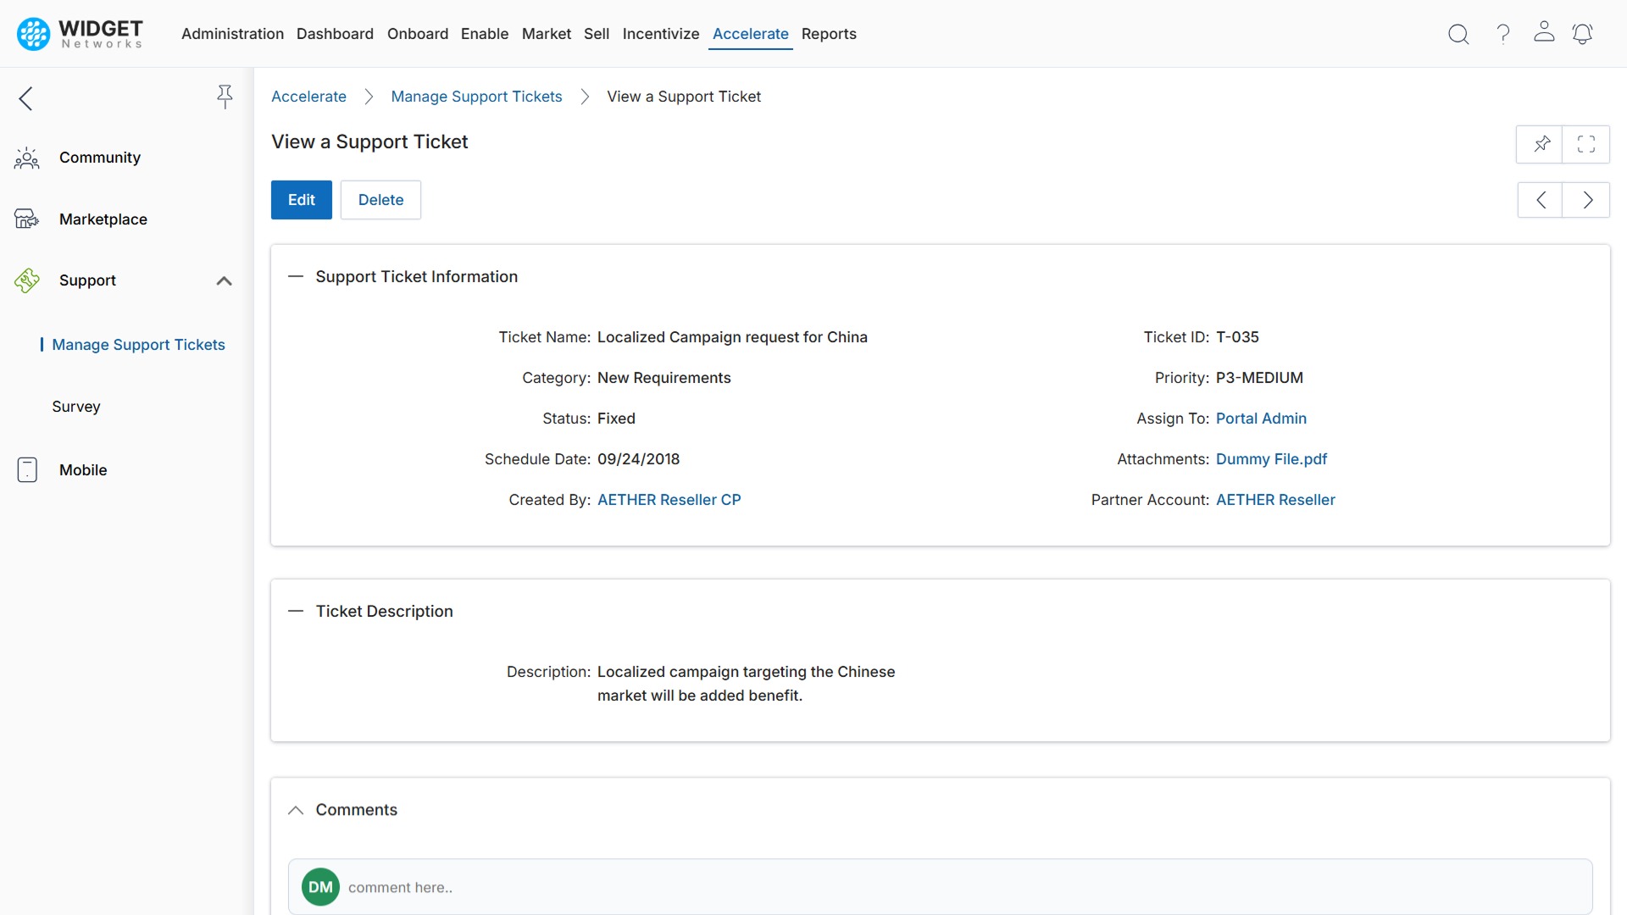1627x915 pixels.
Task: Click the back arrow above the sidebar
Action: pyautogui.click(x=25, y=98)
